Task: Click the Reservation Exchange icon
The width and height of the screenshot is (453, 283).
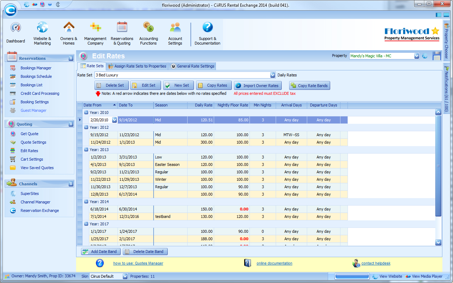Action: click(13, 210)
